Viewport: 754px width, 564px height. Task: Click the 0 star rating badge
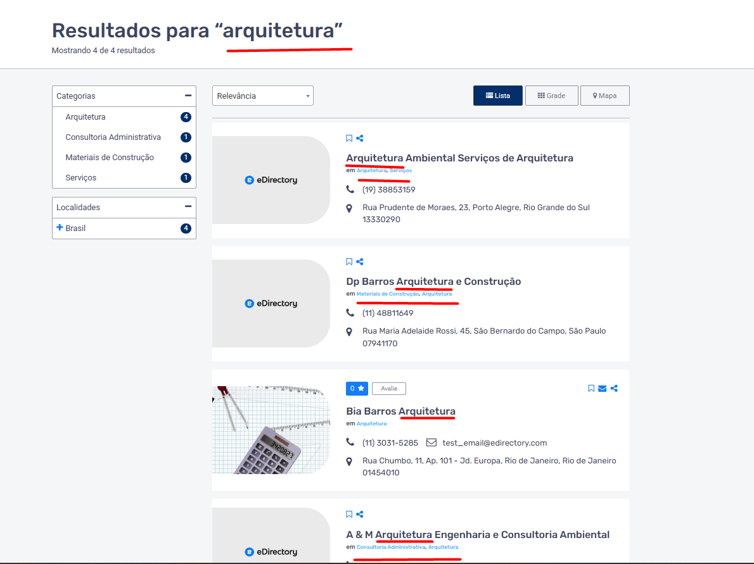pos(357,388)
